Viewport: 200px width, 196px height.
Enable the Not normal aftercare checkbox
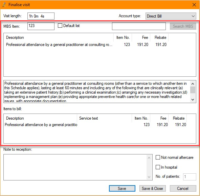(158, 157)
